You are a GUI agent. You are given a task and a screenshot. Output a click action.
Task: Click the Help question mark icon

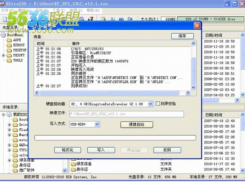[x=121, y=19]
